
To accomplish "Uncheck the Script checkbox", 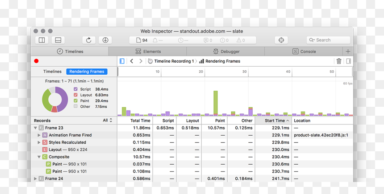I will 75,89.
